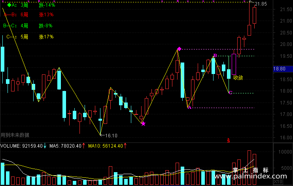
Task: Click the 跌-14% legend value
Action: point(47,5)
